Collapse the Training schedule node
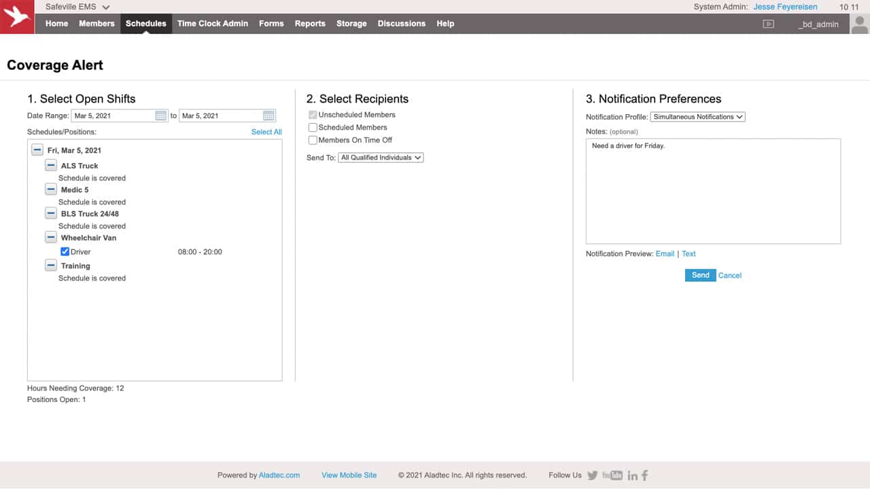This screenshot has width=870, height=489. (x=51, y=265)
